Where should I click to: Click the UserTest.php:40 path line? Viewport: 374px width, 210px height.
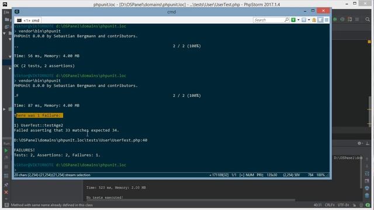[81, 140]
